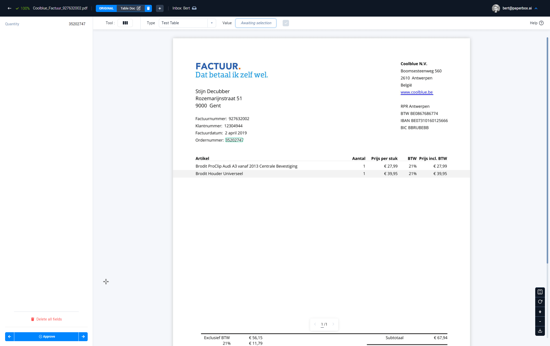Zoom in on the document
This screenshot has width=550, height=346.
pyautogui.click(x=540, y=312)
